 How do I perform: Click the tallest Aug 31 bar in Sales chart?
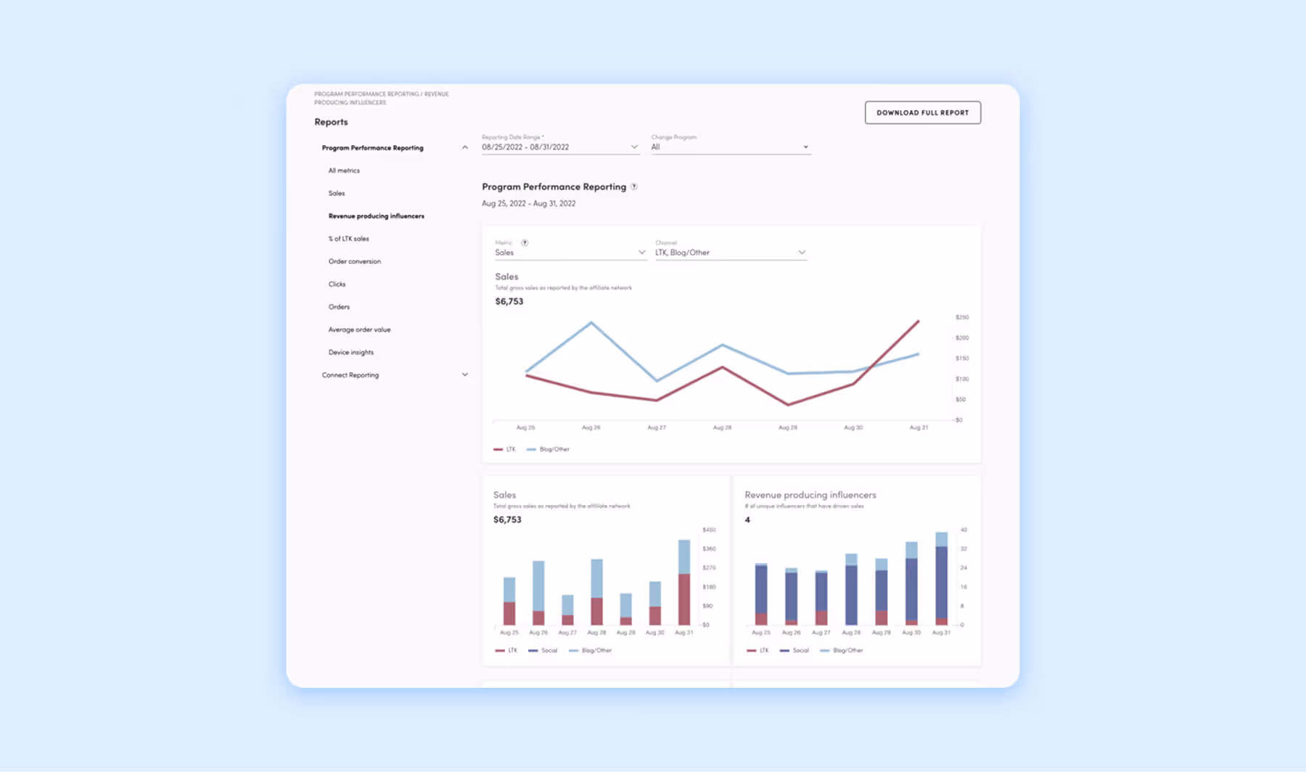[x=683, y=580]
